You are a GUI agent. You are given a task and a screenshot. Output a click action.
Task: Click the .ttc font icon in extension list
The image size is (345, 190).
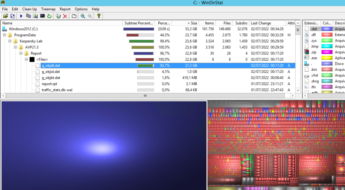306,87
